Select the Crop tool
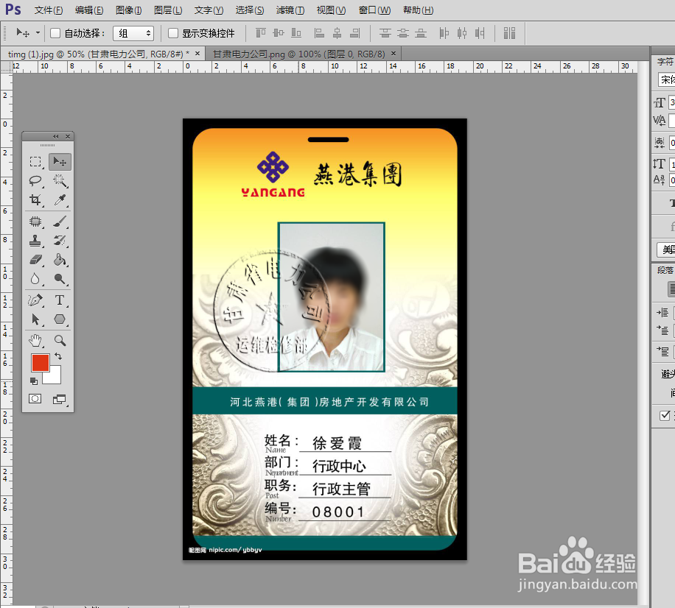 35,200
